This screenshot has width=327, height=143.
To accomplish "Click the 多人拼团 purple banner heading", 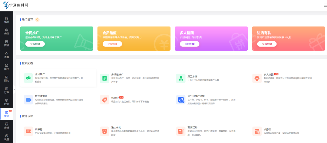I will tap(187, 33).
